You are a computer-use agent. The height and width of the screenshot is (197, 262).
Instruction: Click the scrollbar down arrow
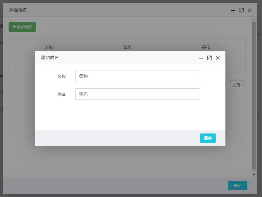point(254,174)
